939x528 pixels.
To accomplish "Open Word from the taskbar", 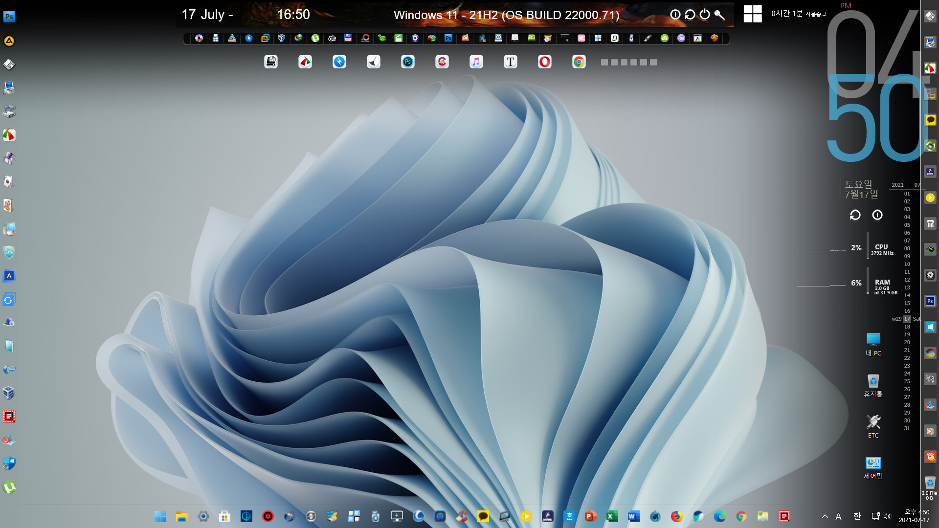I will point(633,516).
